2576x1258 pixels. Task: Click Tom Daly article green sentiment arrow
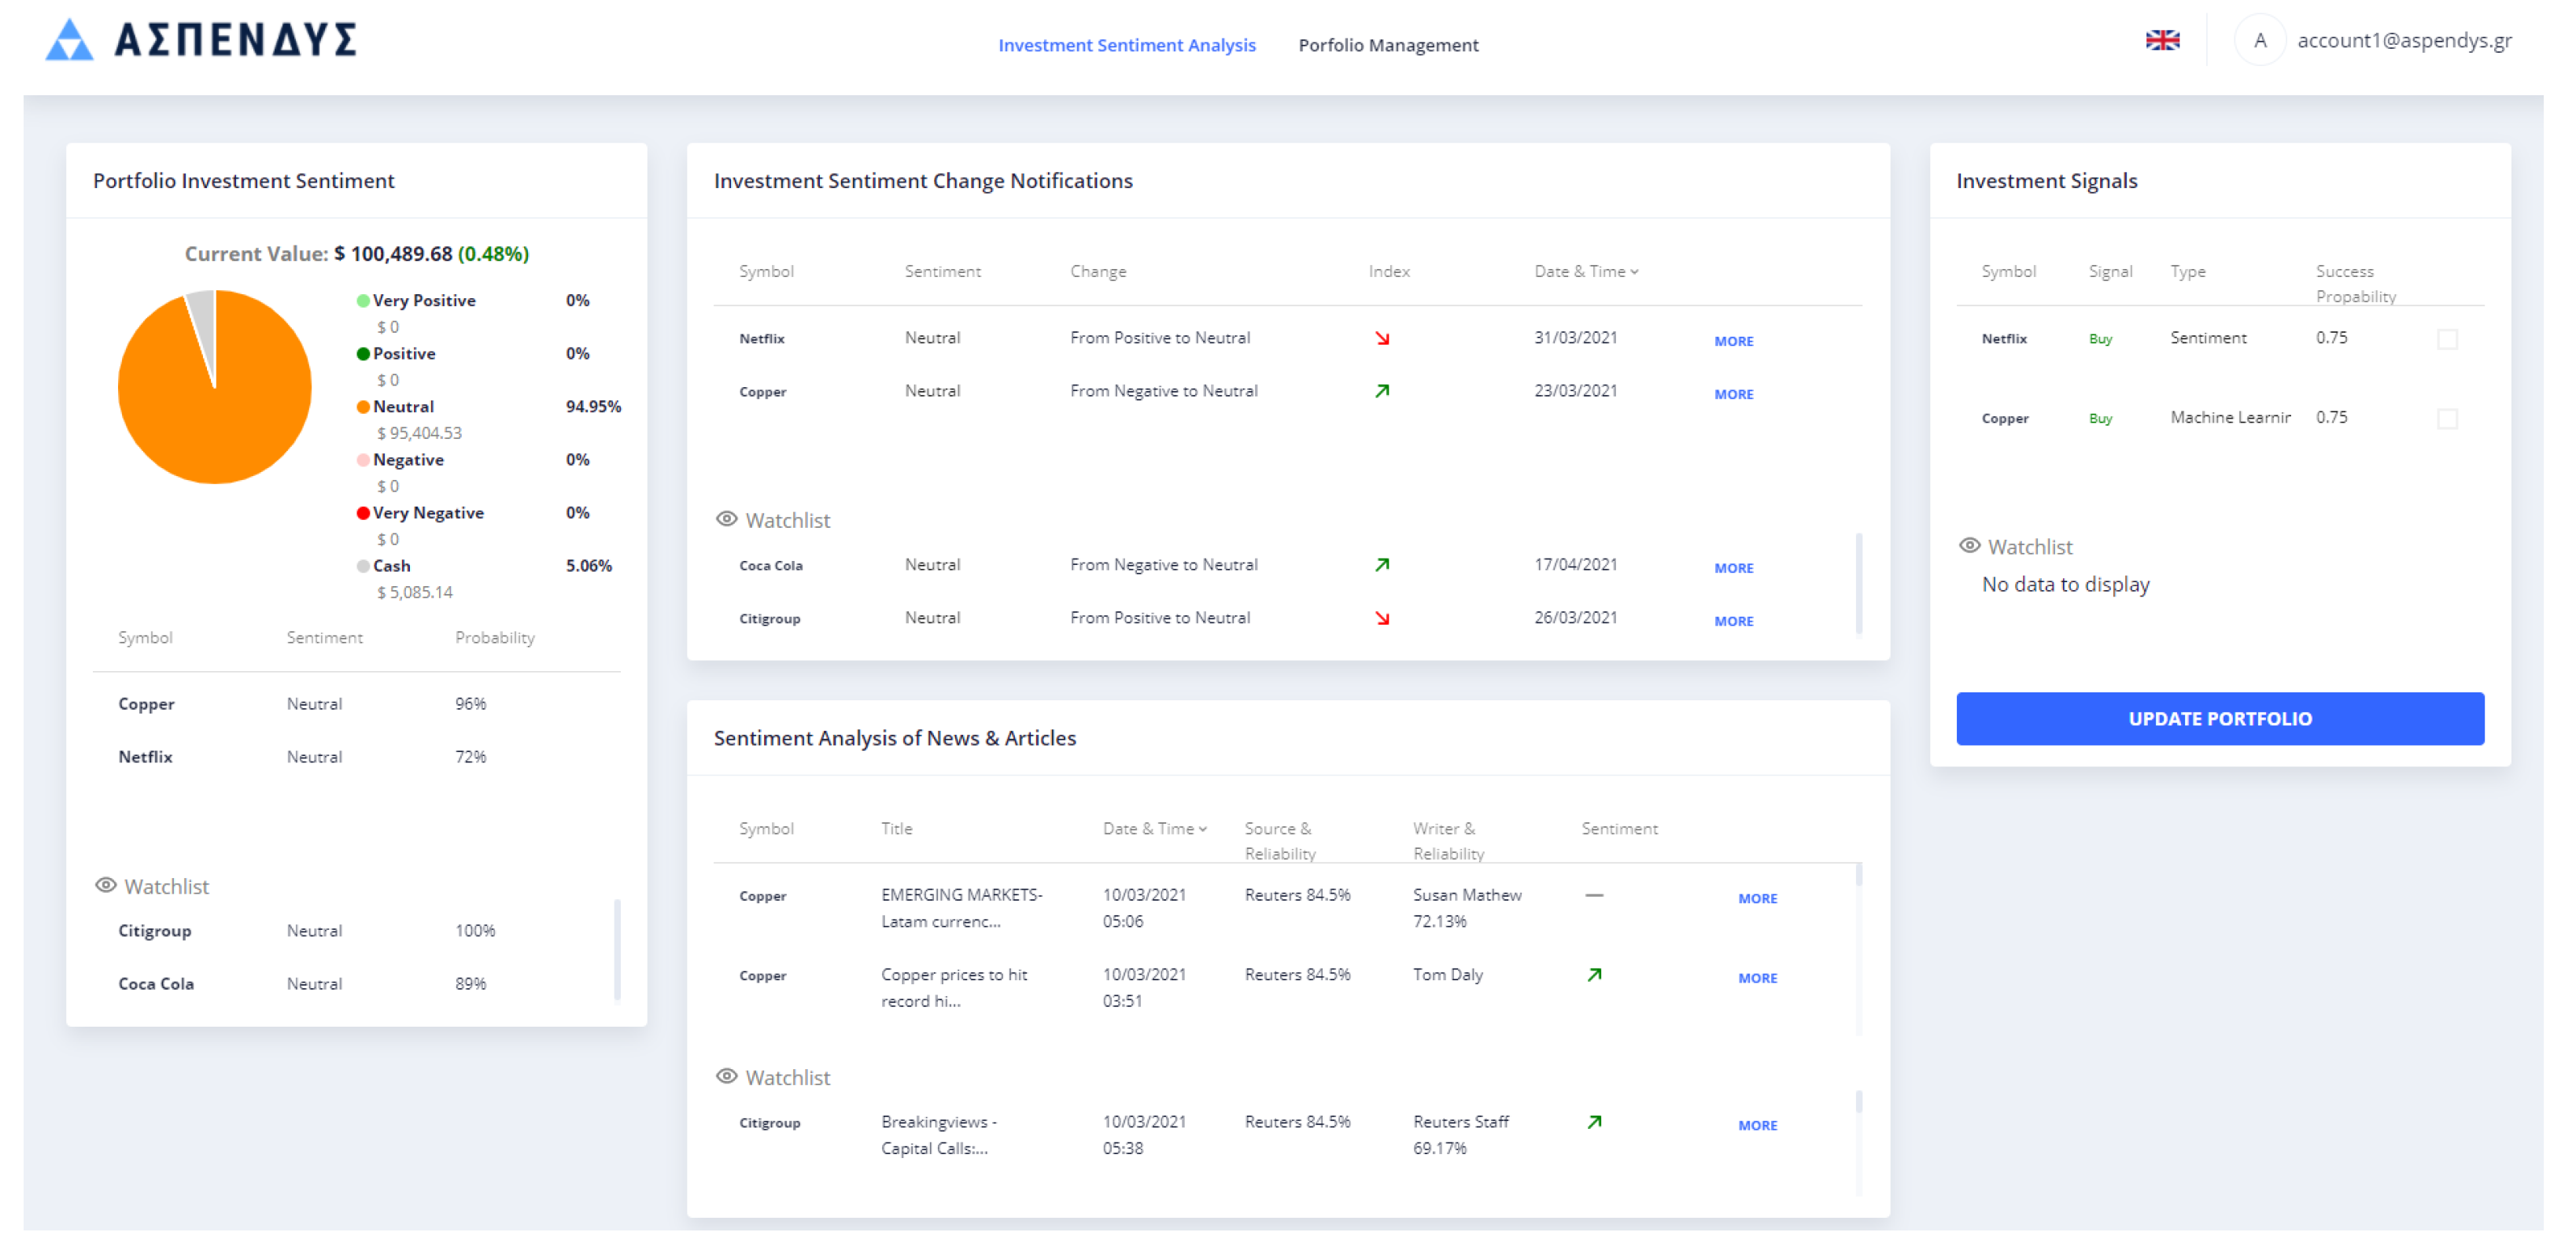point(1594,975)
